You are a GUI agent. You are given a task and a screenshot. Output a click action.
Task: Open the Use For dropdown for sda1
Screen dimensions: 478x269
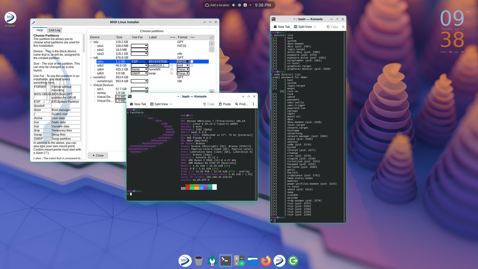(139, 46)
